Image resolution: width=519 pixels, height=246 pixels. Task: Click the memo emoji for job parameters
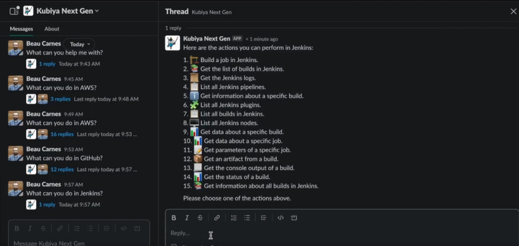[198, 150]
